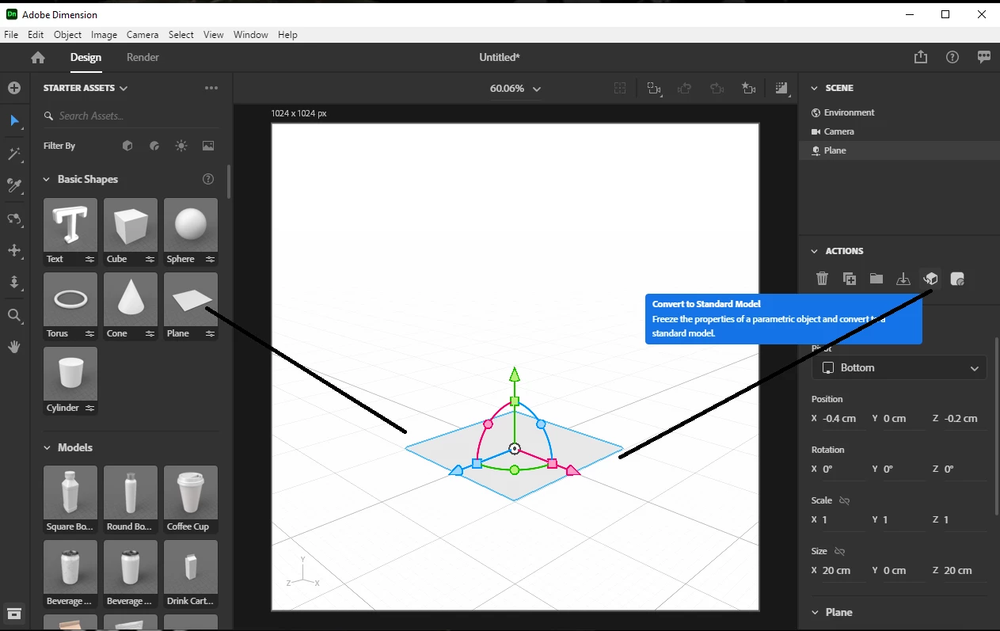The image size is (1000, 631).
Task: Switch to the Render tab
Action: [x=143, y=57]
